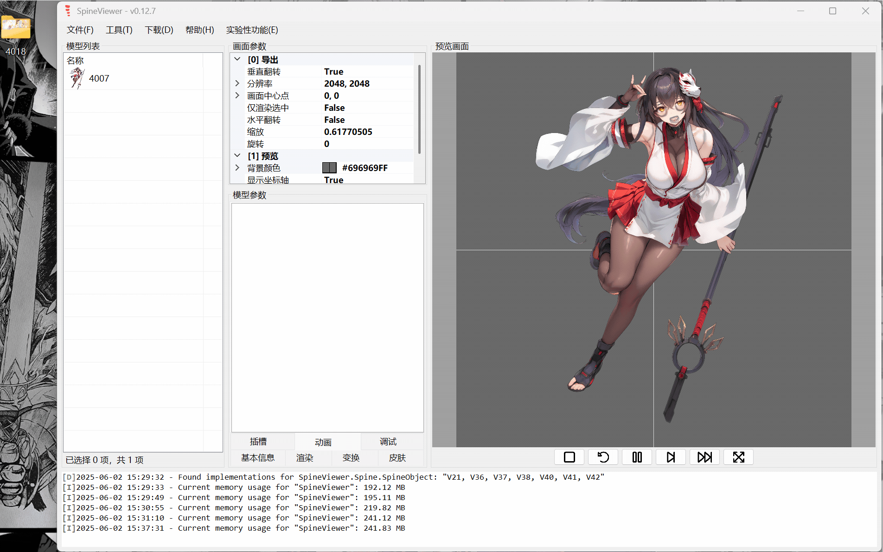Viewport: 883px width, 552px height.
Task: Close the SpineViewer window
Action: click(x=865, y=11)
